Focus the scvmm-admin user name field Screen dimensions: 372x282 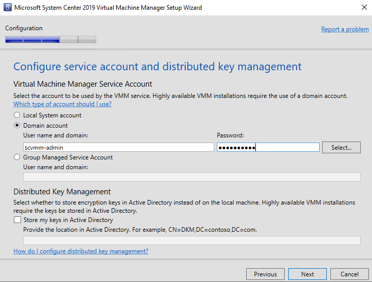(x=119, y=147)
